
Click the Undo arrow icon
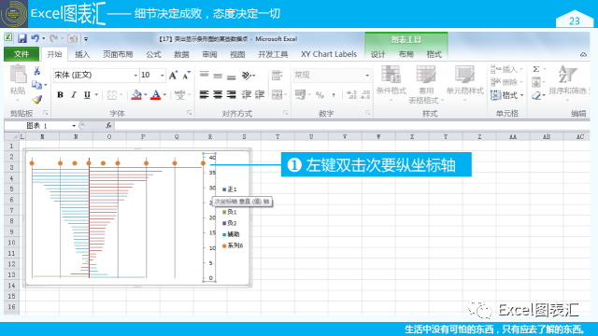pos(35,38)
